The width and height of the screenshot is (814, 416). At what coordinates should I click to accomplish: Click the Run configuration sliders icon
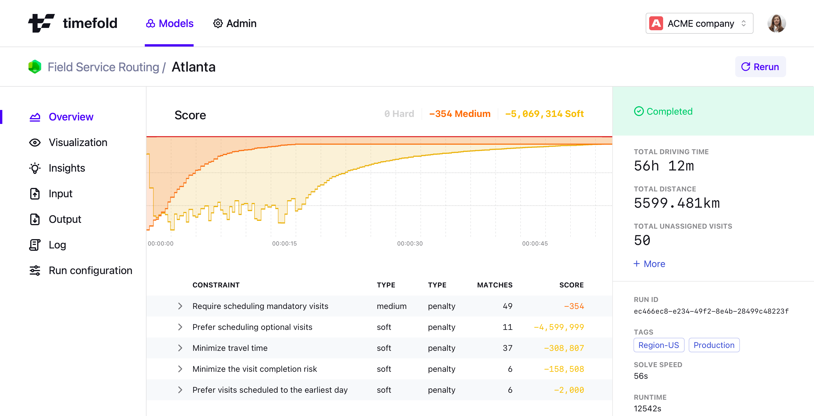(35, 271)
